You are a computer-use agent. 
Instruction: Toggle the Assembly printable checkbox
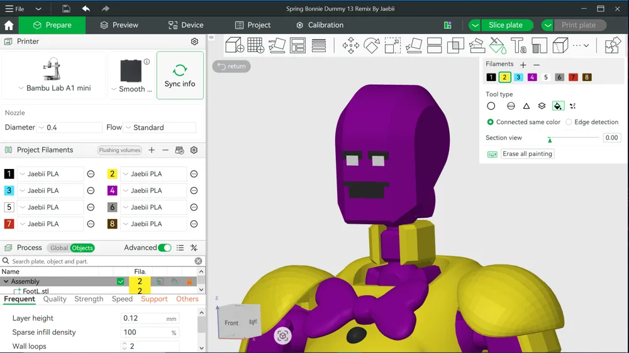[120, 281]
